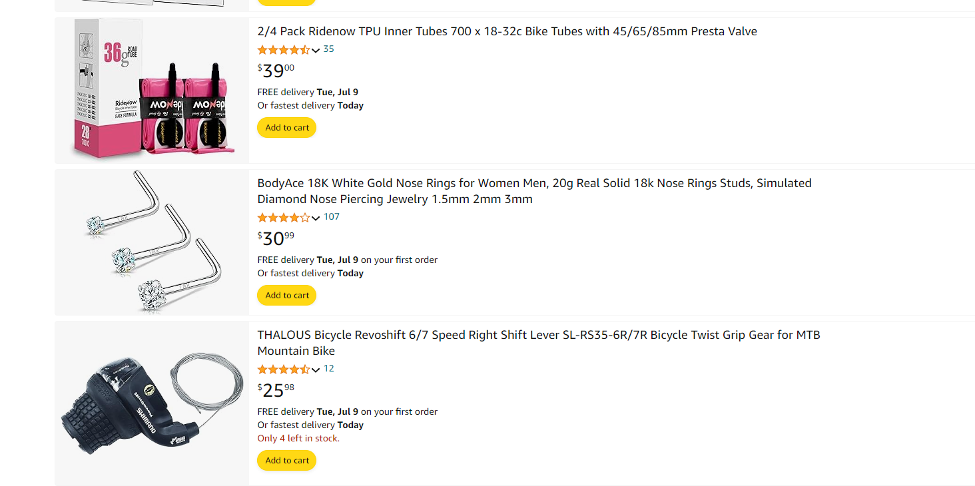This screenshot has height=486, width=975.
Task: Click the star rating icons for Ridenow tubes
Action: pos(283,50)
